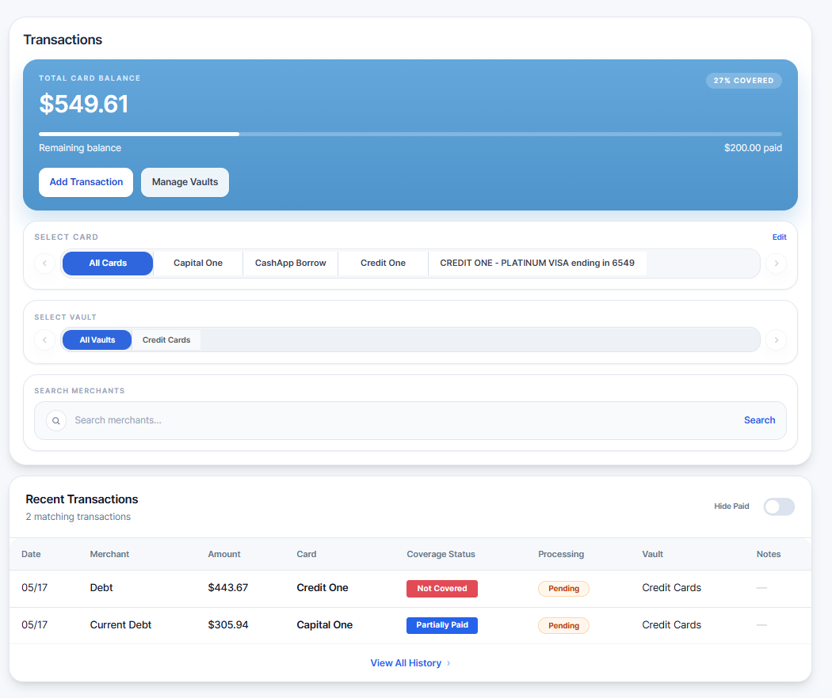Click Credit One in the Card column
The width and height of the screenshot is (832, 698).
click(x=322, y=588)
